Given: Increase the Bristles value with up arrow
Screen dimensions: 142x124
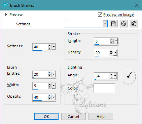Looking at the screenshot, I should pos(50,73).
